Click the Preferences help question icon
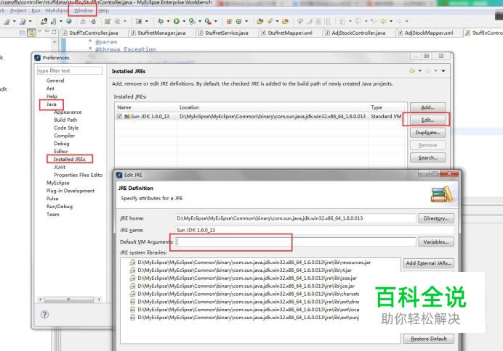This screenshot has height=351, width=503. [x=44, y=315]
